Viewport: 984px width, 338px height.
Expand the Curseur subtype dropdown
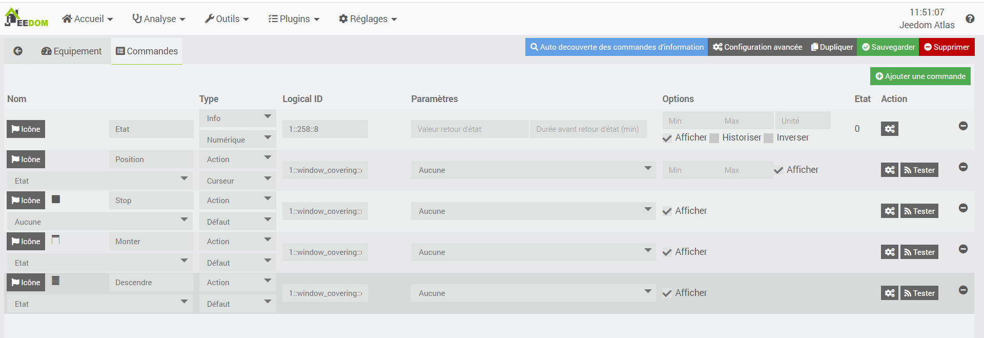(x=237, y=181)
